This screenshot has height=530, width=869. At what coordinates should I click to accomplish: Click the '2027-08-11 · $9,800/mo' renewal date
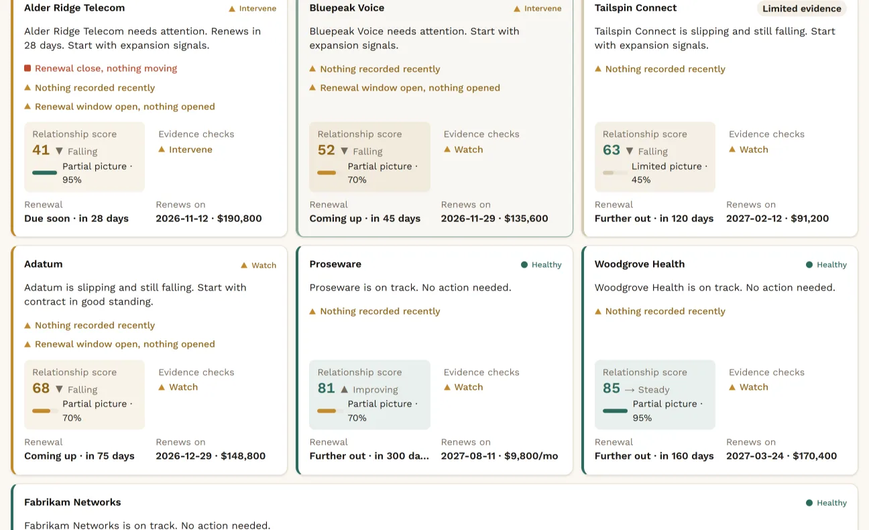(x=500, y=456)
